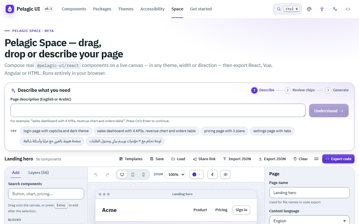359x224 pixels.
Task: Clear the canvas
Action: [x=301, y=159]
